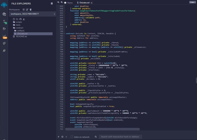This screenshot has height=140, width=197.
Task: Open the Solidity compiler plugin in sidebar
Action: click(4, 22)
